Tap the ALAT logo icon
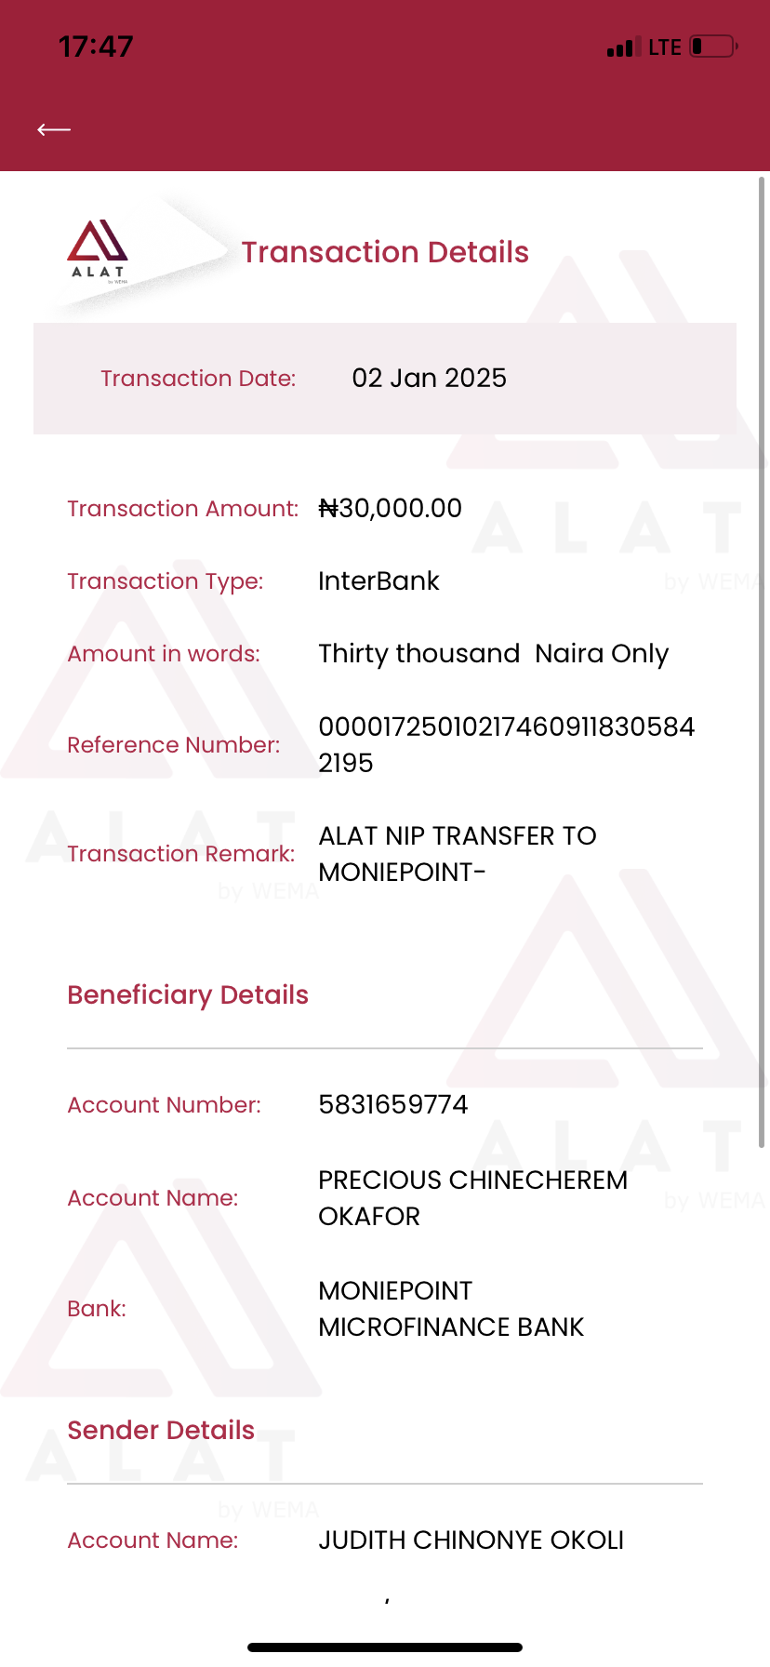Image resolution: width=770 pixels, height=1667 pixels. [x=98, y=249]
